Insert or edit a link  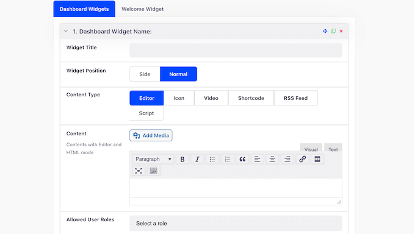(302, 159)
